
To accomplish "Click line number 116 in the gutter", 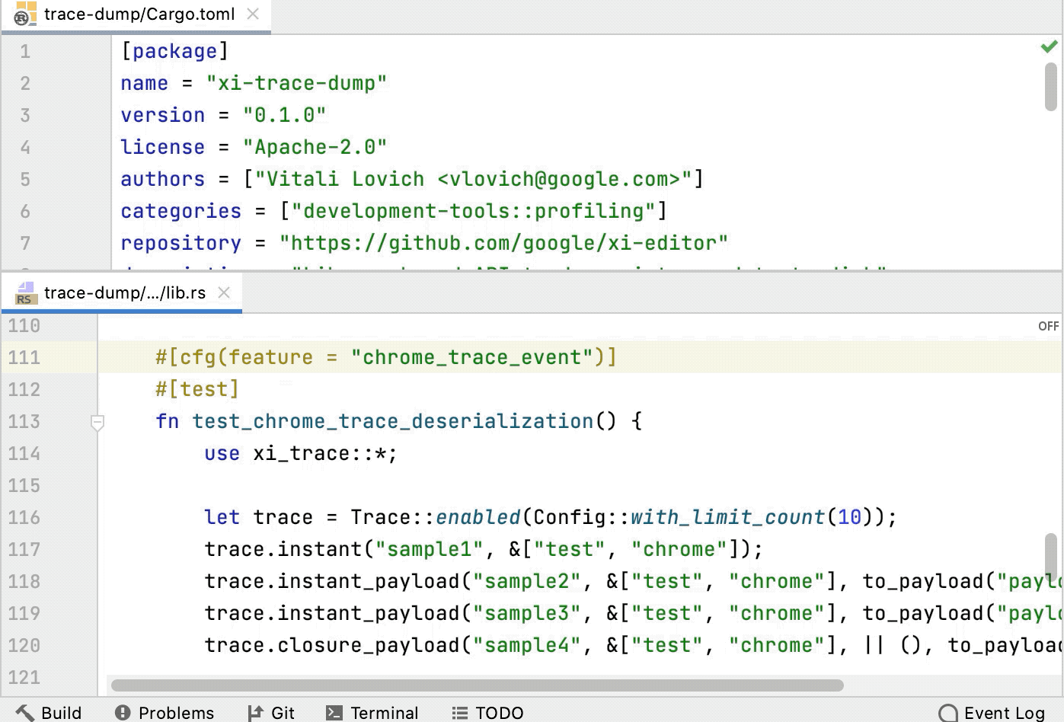I will click(24, 518).
